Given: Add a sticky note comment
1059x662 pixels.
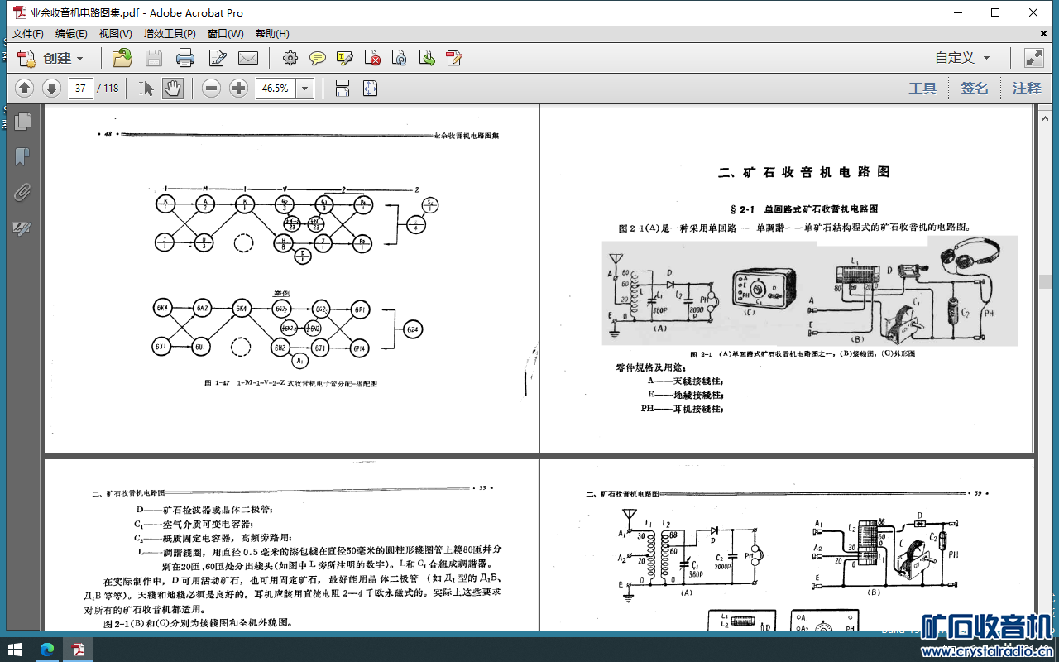Looking at the screenshot, I should (317, 58).
